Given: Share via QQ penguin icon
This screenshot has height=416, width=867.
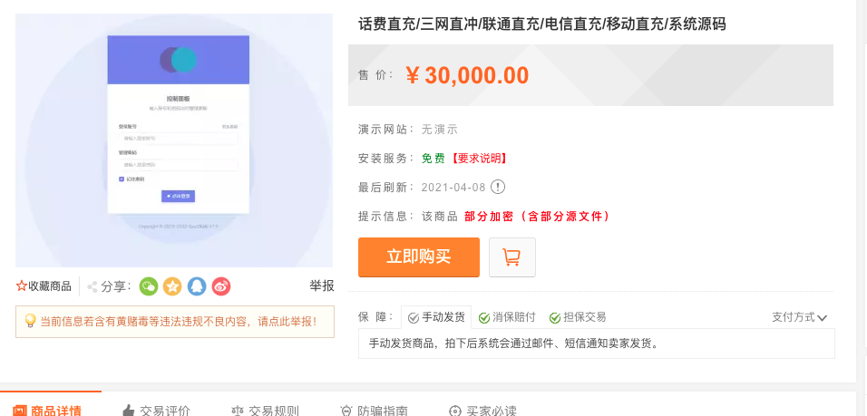Looking at the screenshot, I should click(197, 286).
